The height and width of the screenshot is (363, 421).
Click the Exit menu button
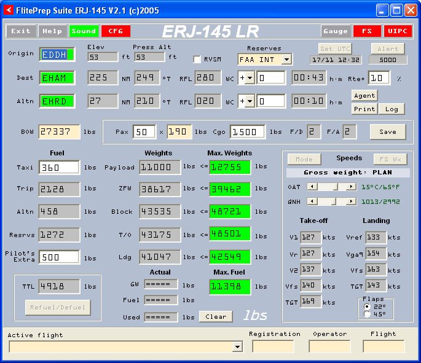21,31
